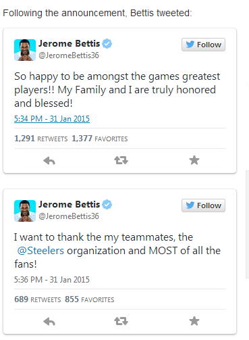This screenshot has height=340, width=249.
Task: Click Jerome Bettis profile photo in first tweet
Action: pos(25,50)
